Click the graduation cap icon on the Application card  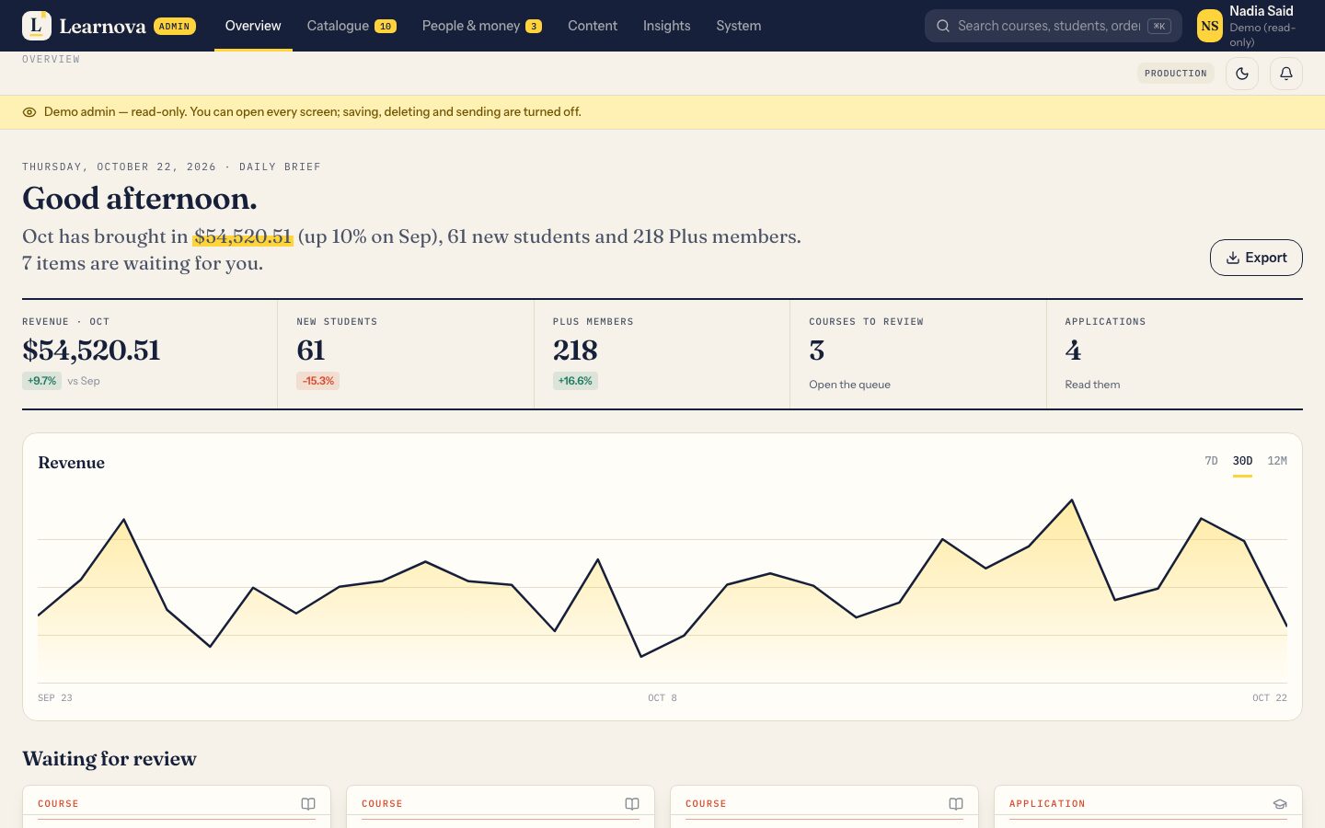click(1280, 804)
